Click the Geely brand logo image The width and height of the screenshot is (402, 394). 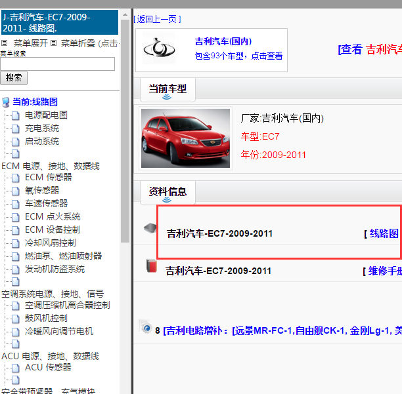tap(159, 49)
